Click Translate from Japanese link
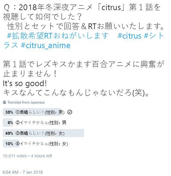The image size is (171, 176). pos(26,102)
